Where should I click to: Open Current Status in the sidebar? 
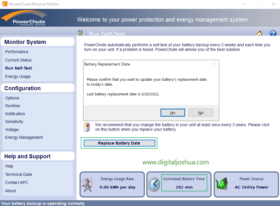click(18, 60)
